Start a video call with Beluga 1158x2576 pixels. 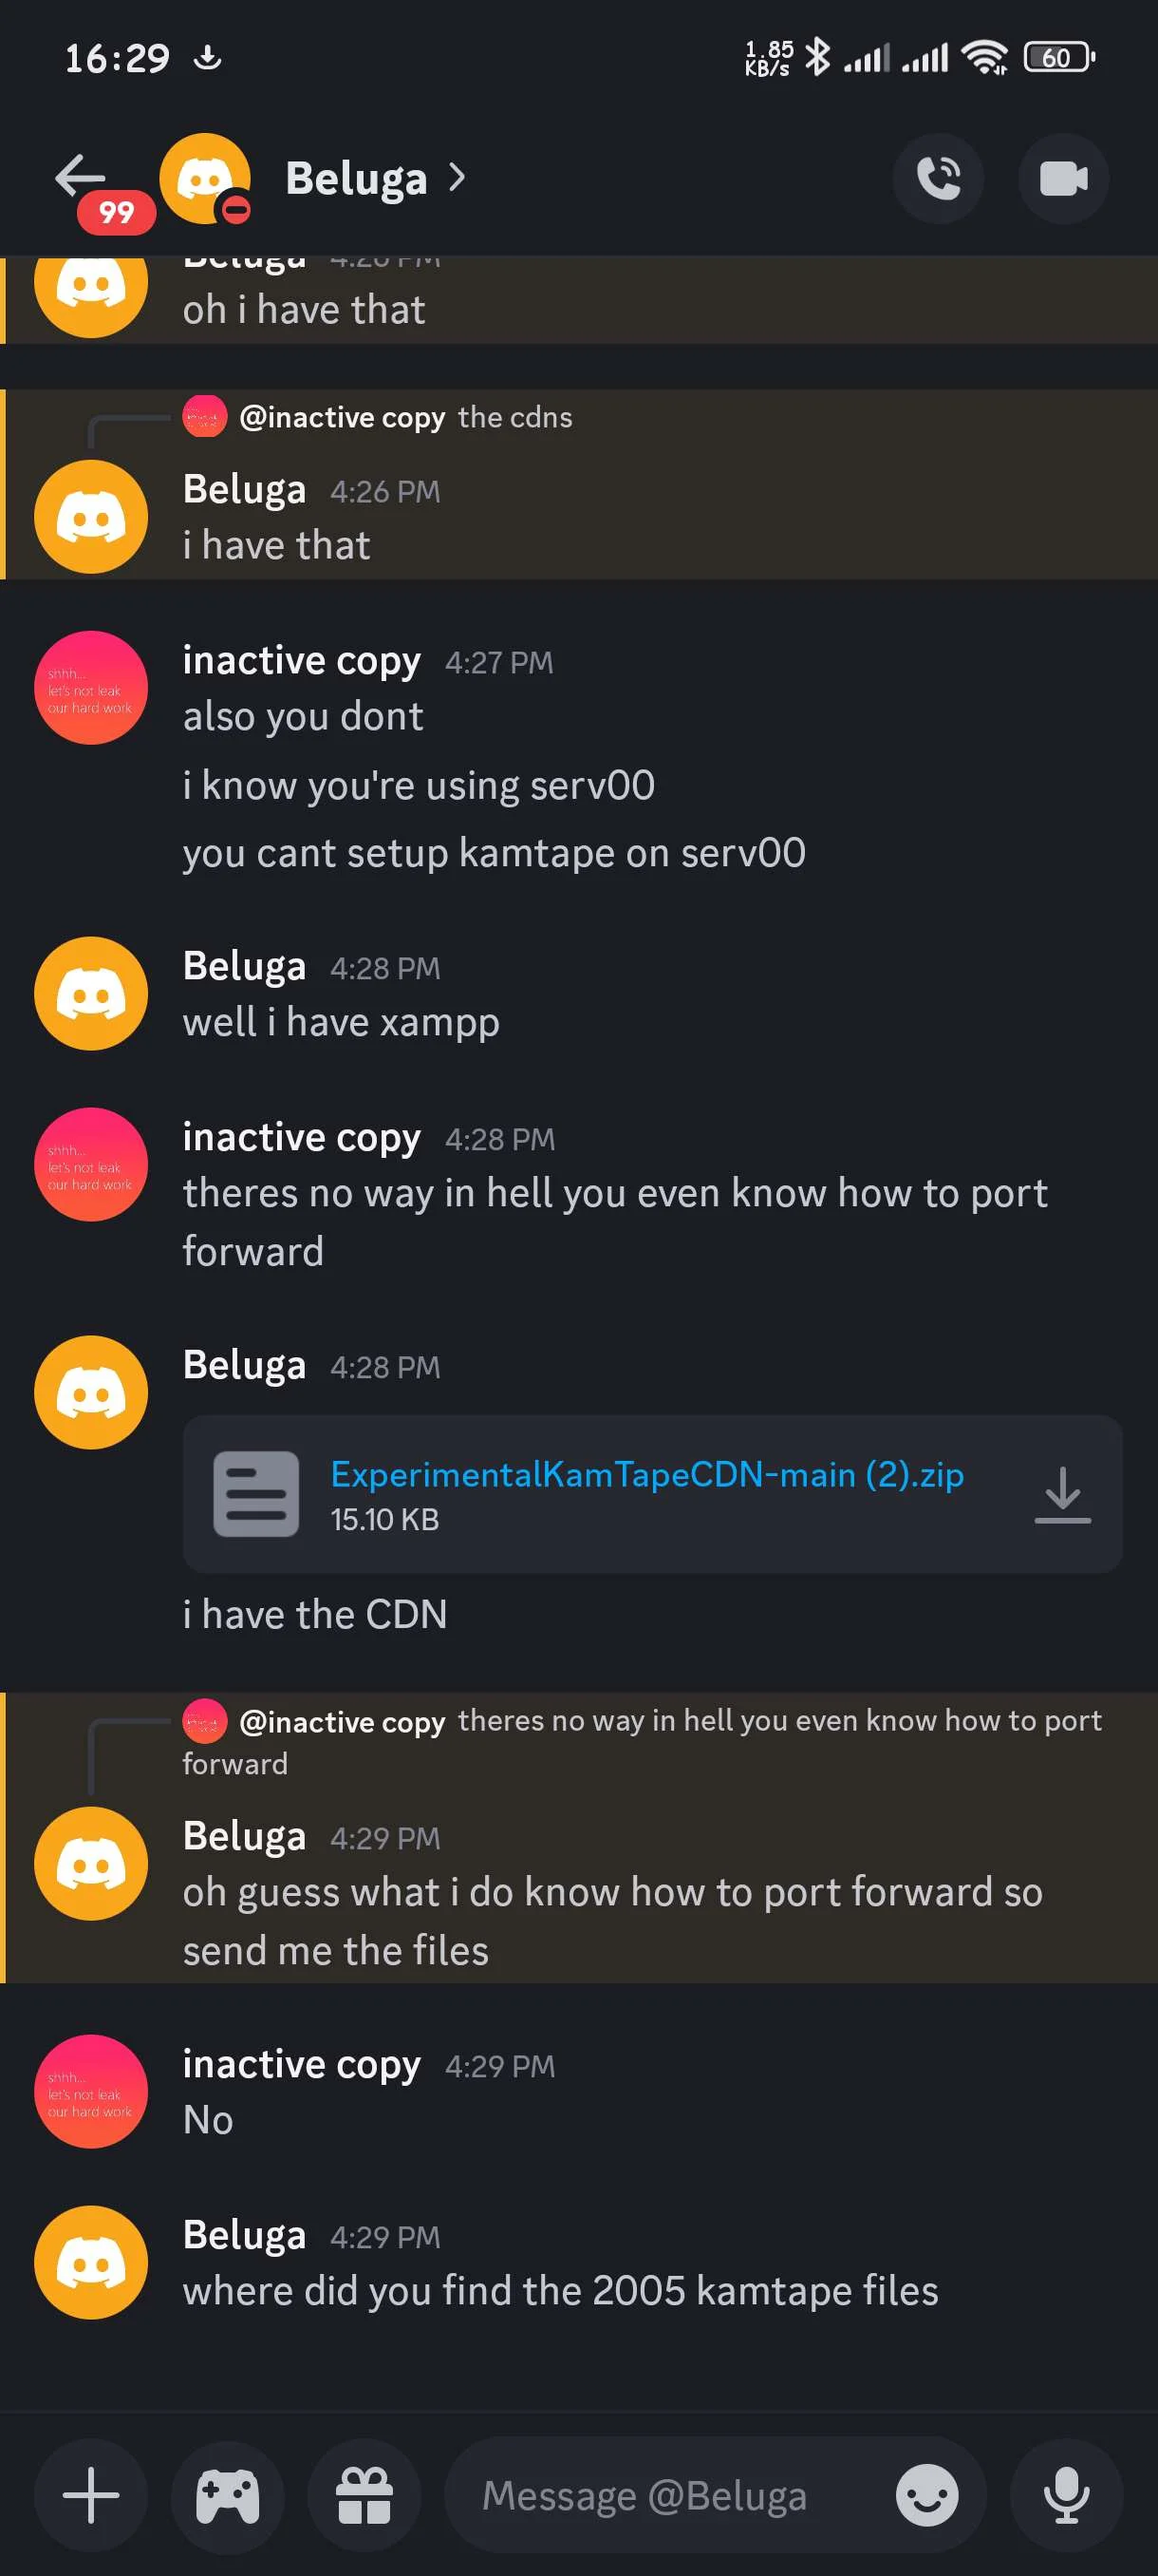[x=1063, y=179]
